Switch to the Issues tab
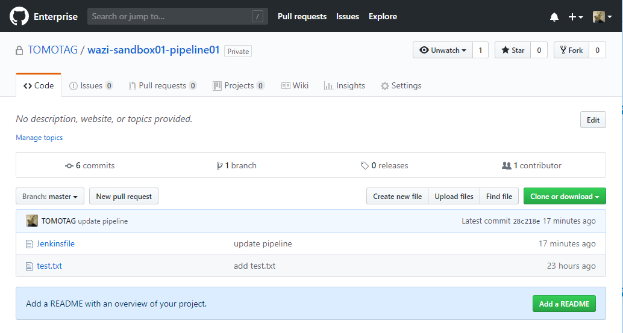 [x=91, y=85]
